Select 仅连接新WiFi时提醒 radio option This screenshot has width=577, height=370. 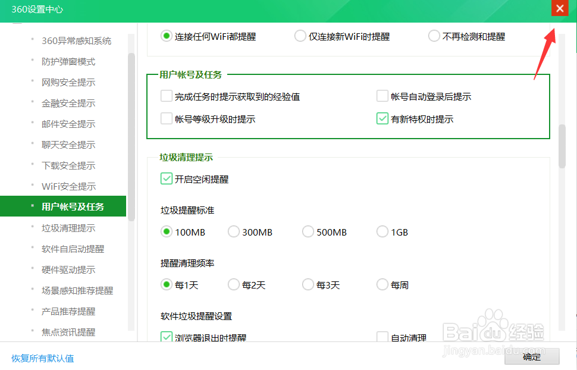300,36
